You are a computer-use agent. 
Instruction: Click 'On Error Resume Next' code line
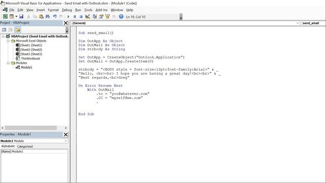point(100,85)
